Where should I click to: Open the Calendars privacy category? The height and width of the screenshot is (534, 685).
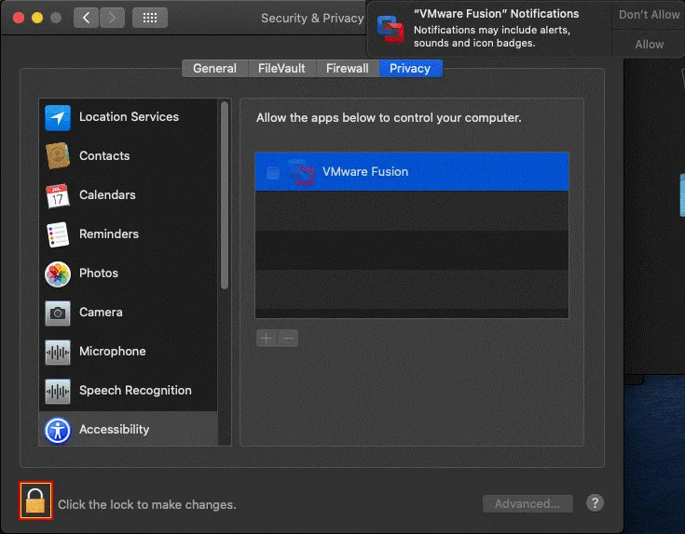107,195
